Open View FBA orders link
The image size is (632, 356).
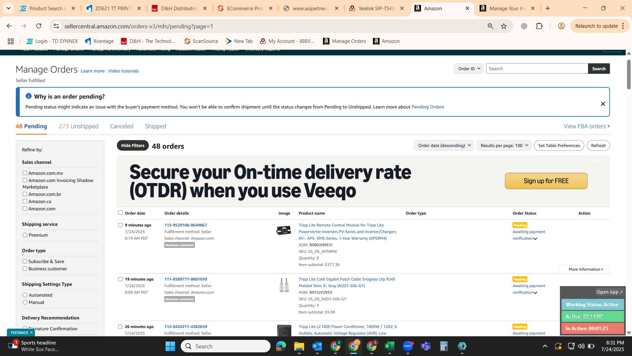587,126
